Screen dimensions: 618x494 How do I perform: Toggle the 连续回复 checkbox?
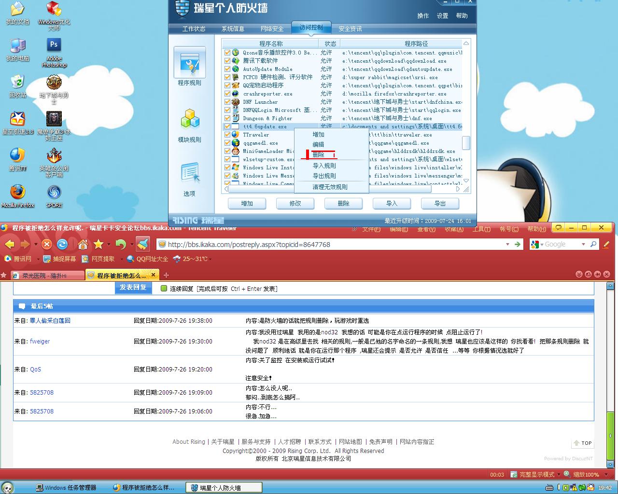pos(164,288)
